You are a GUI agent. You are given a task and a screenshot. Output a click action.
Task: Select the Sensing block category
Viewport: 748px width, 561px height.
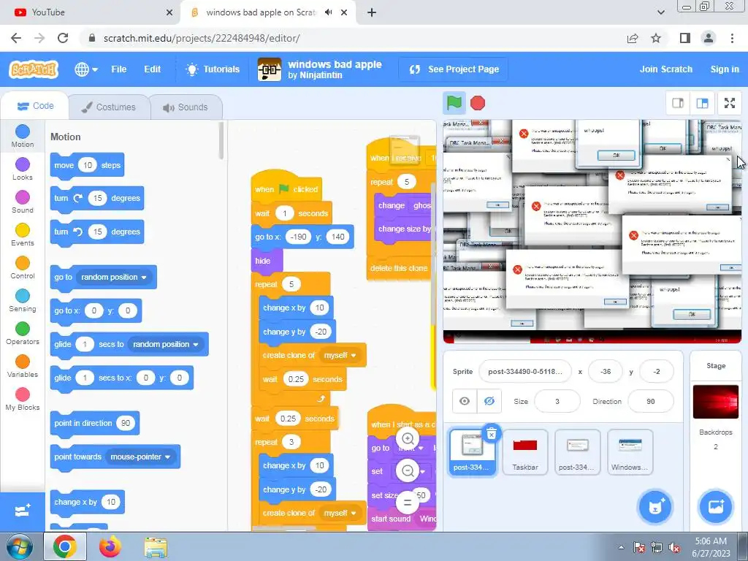coord(23,301)
